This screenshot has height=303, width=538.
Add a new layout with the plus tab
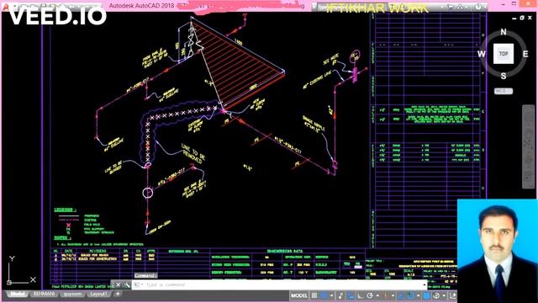tap(118, 294)
